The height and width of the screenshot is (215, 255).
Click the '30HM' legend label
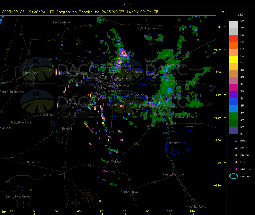[244, 148]
